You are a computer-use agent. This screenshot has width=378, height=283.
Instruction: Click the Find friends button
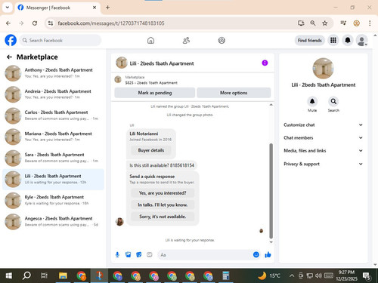pos(310,40)
